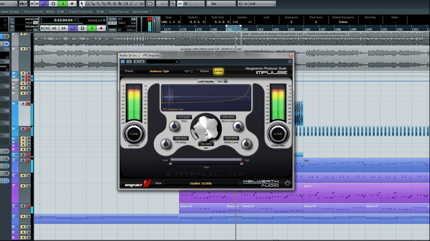Click the Mono Level knob
This screenshot has width=430, height=241.
coord(238,126)
